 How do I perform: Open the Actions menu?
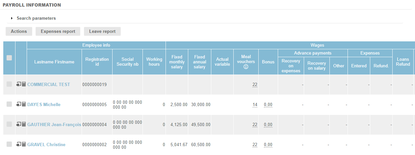pos(19,32)
